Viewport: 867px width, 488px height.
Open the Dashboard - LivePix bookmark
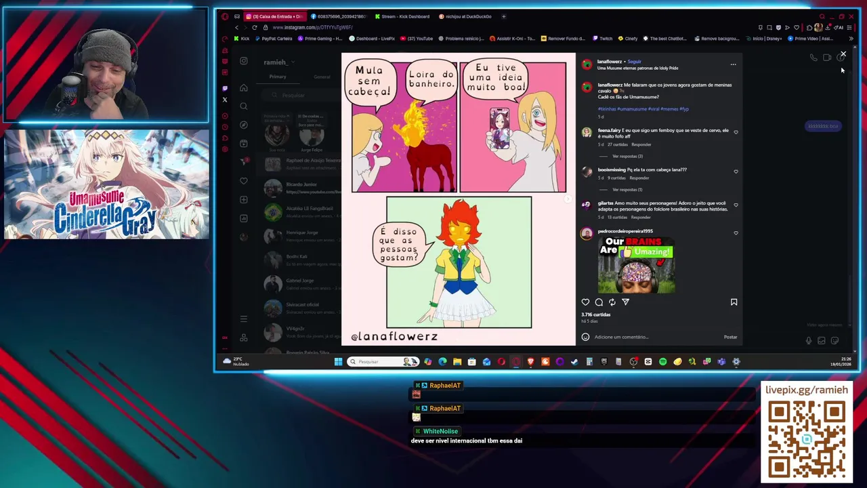372,39
